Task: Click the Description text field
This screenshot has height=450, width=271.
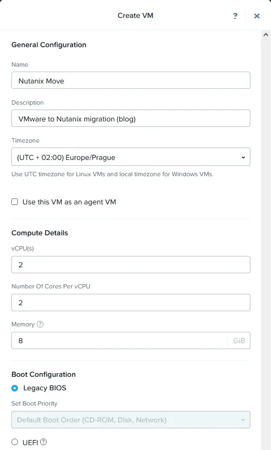Action: tap(131, 118)
